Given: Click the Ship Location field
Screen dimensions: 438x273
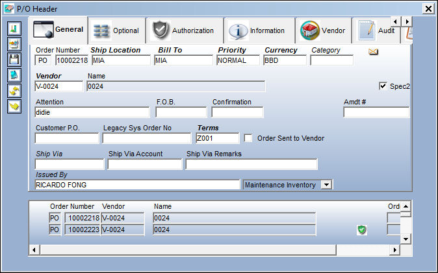Looking at the screenshot, I should (121, 60).
